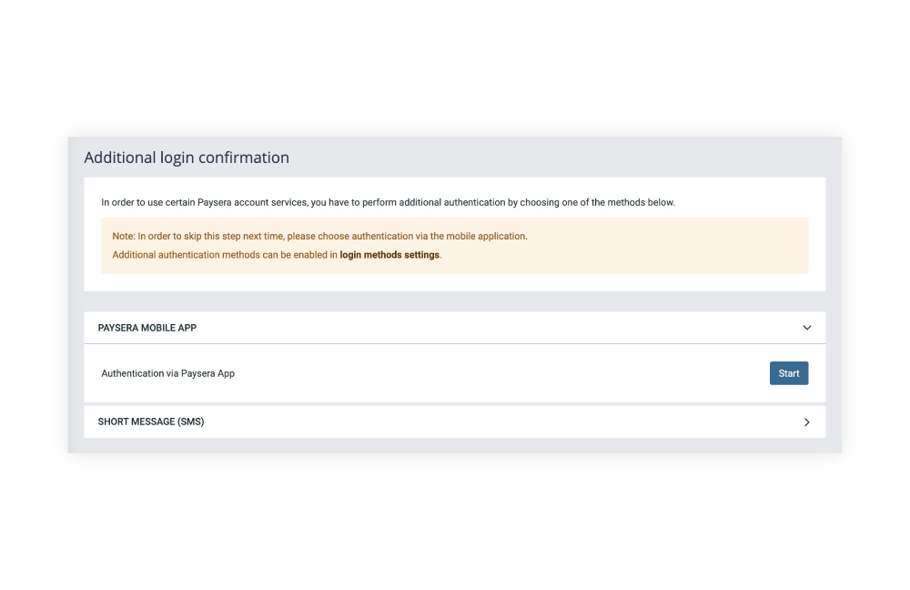This screenshot has width=910, height=590.
Task: Expand Short Message (SMS) chevron right arrow
Action: click(x=806, y=422)
